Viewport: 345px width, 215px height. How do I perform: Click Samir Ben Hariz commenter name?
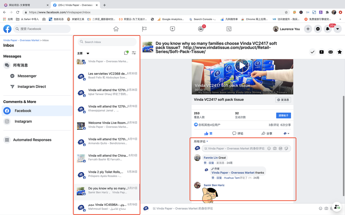(x=214, y=185)
